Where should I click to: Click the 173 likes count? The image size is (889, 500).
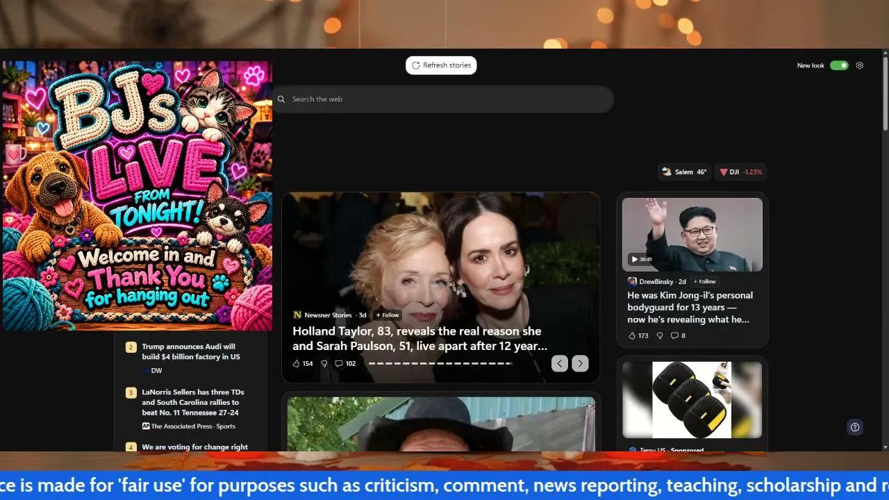click(643, 335)
